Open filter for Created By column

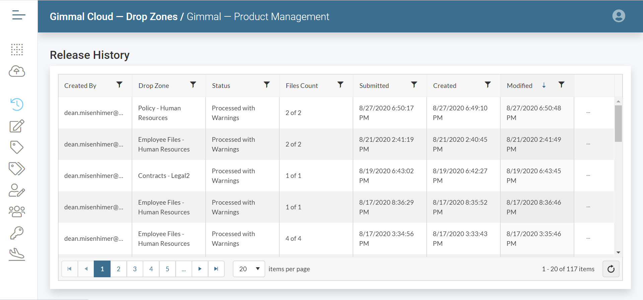(x=119, y=85)
